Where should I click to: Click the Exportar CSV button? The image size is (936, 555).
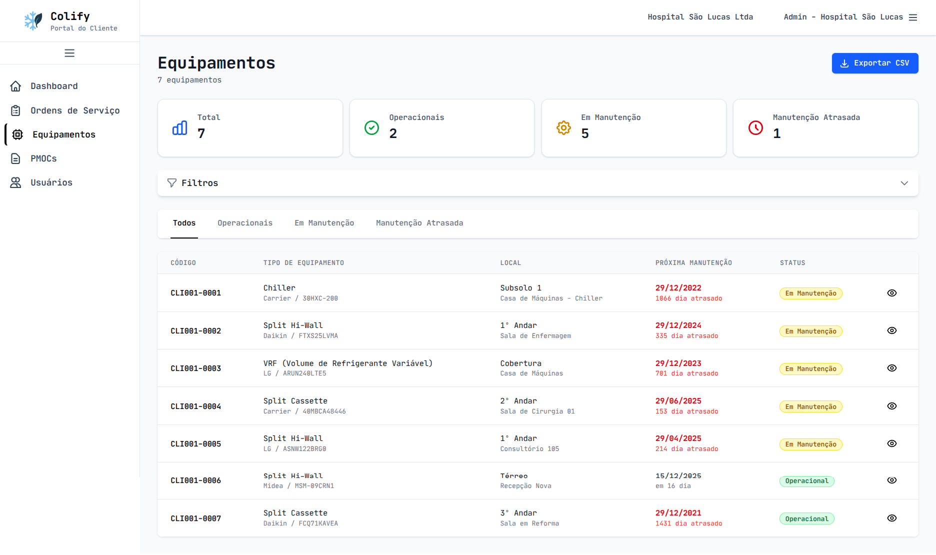tap(874, 63)
